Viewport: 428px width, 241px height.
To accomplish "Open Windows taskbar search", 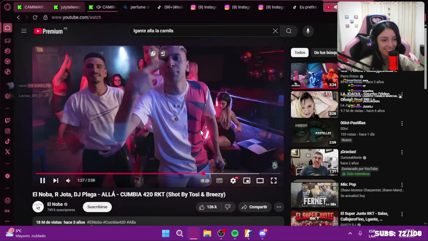I will coord(180,233).
